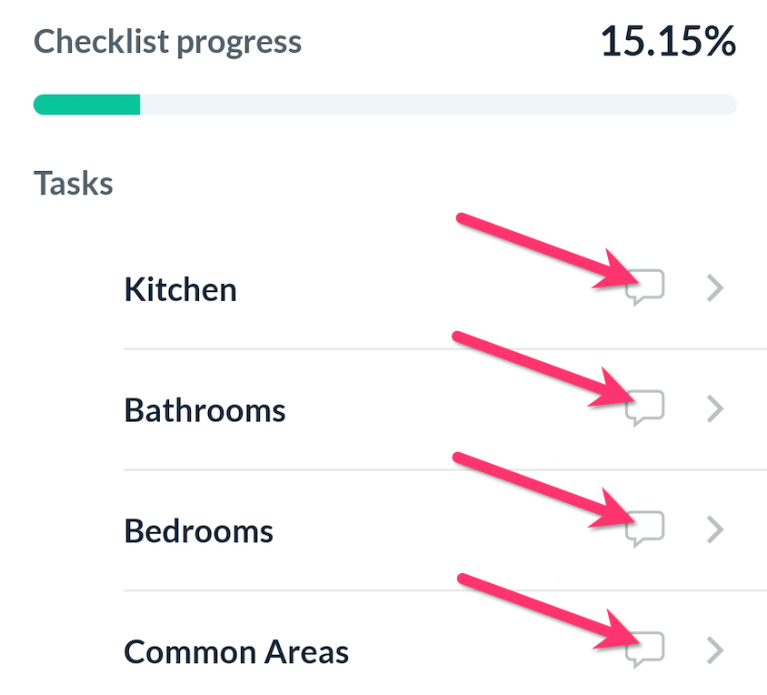This screenshot has height=695, width=767.
Task: Click the Bedrooms task name
Action: tap(198, 530)
